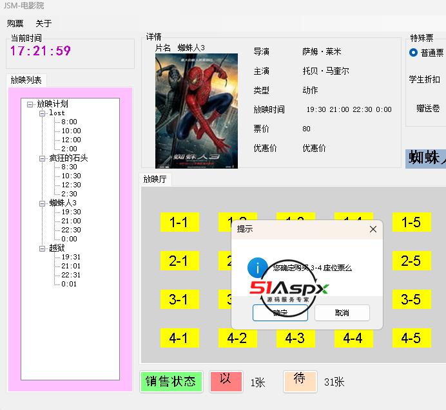Image resolution: width=446 pixels, height=410 pixels.
Task: Select 疯狂的石头 showing at 10:30
Action: (71, 176)
